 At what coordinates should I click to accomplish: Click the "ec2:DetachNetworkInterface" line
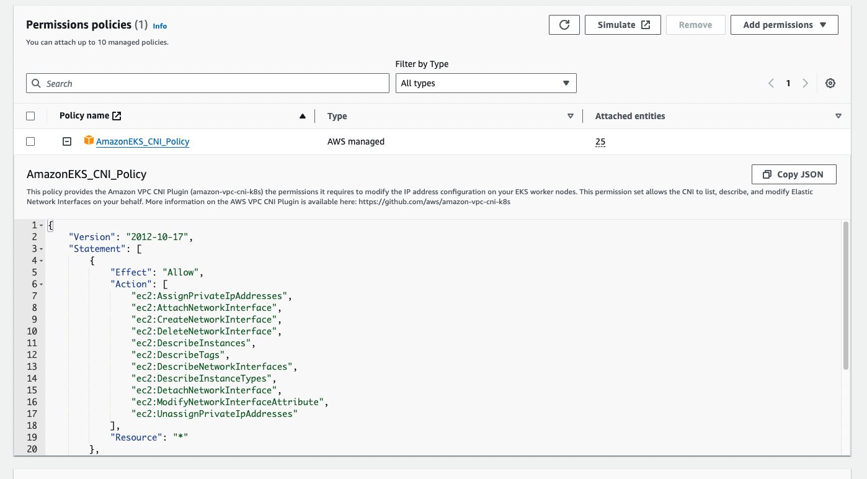coord(206,390)
